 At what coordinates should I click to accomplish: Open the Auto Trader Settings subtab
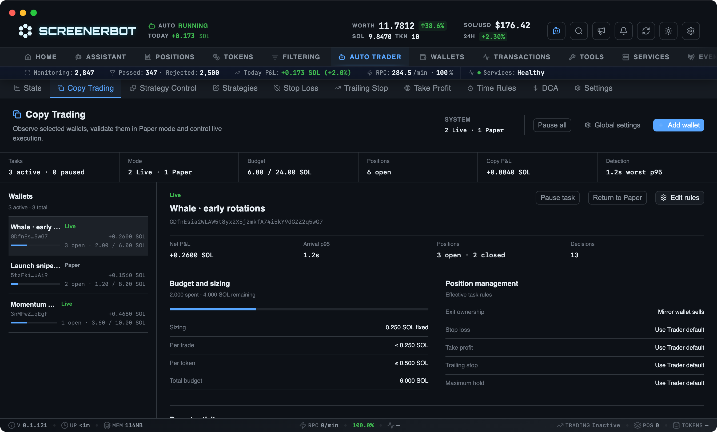point(593,88)
